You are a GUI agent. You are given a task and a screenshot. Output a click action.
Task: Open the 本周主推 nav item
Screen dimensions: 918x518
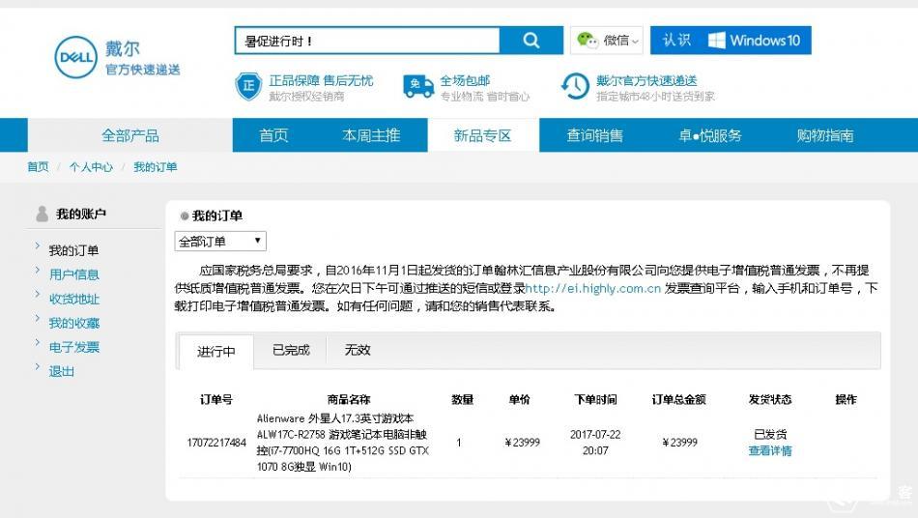pyautogui.click(x=371, y=135)
